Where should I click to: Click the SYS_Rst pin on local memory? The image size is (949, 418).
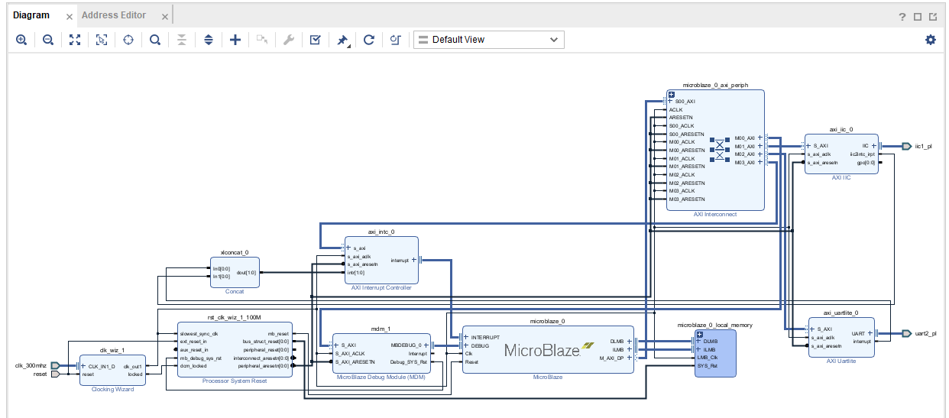708,365
